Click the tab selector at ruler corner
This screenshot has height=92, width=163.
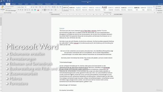point(1,15)
